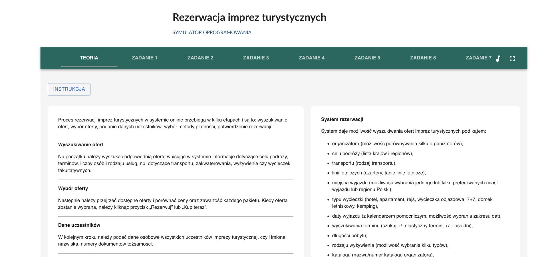Click the Dane uczestników heading
This screenshot has width=548, height=257.
pyautogui.click(x=79, y=225)
